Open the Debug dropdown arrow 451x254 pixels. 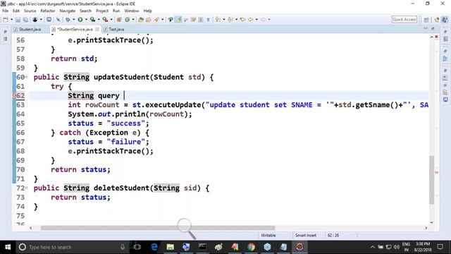[73, 20]
